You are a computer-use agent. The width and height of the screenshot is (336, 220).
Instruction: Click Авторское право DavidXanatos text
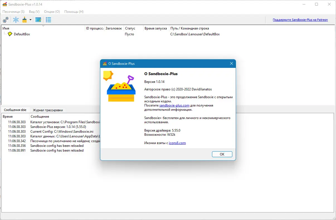[x=178, y=89]
